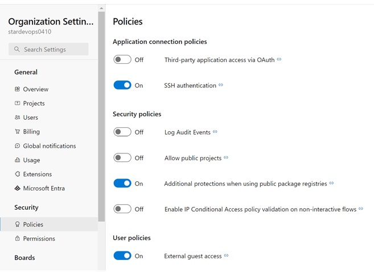
Task: Click the Extensions puzzle icon
Action: pyautogui.click(x=17, y=174)
